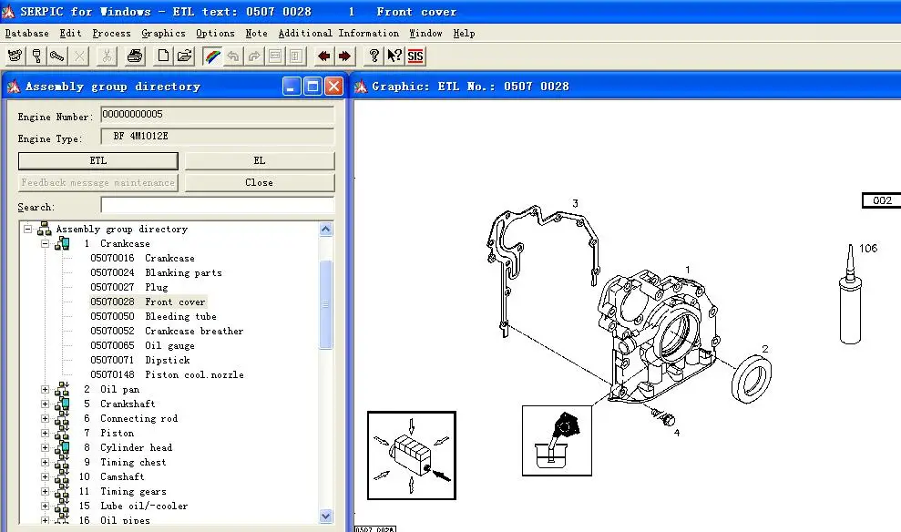This screenshot has width=901, height=532.
Task: Click the 002 label box in graphic
Action: click(x=882, y=200)
